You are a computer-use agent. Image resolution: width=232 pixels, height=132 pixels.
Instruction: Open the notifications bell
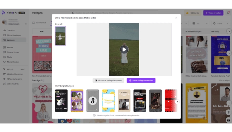point(228,13)
